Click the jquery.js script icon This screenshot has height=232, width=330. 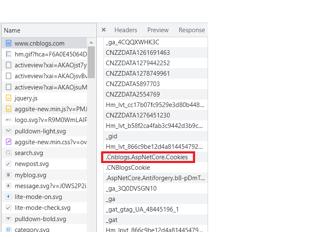point(8,98)
